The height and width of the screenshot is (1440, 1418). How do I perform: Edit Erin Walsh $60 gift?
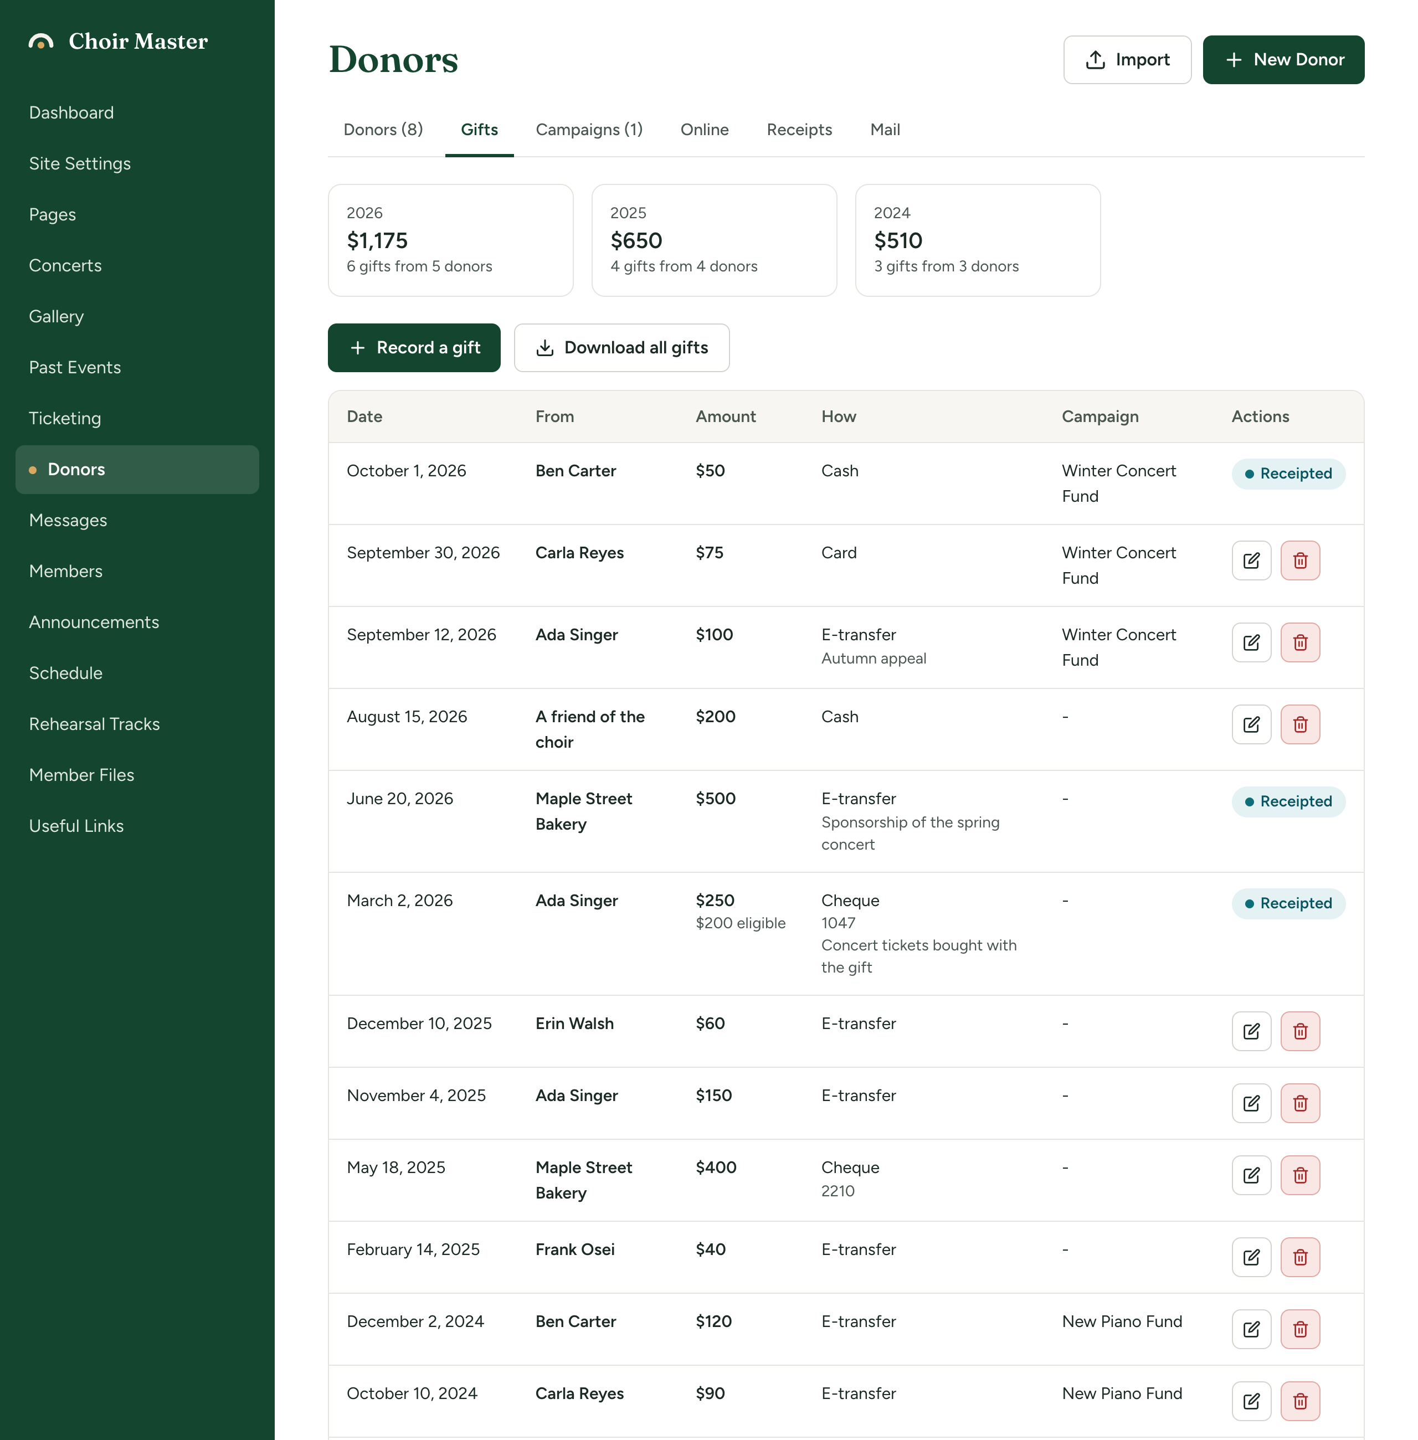pyautogui.click(x=1251, y=1031)
